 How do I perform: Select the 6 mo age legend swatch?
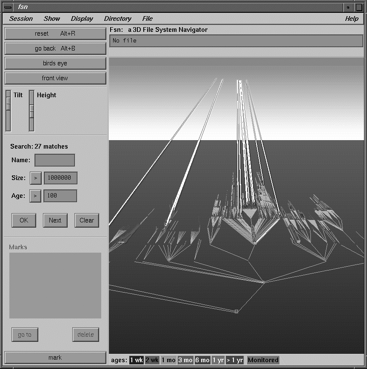tap(202, 360)
